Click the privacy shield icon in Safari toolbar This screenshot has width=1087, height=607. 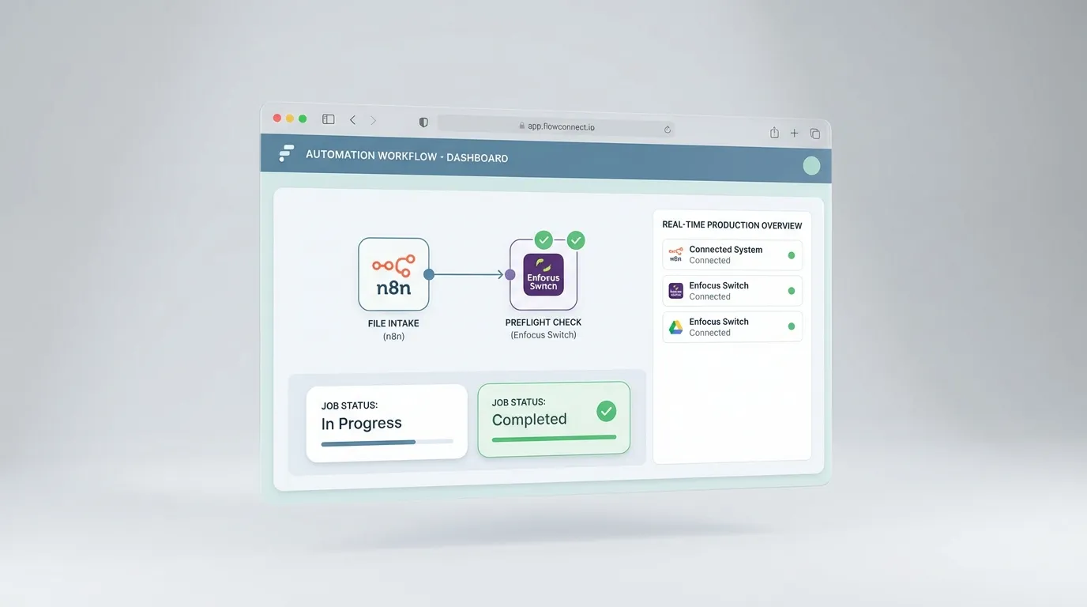click(423, 122)
